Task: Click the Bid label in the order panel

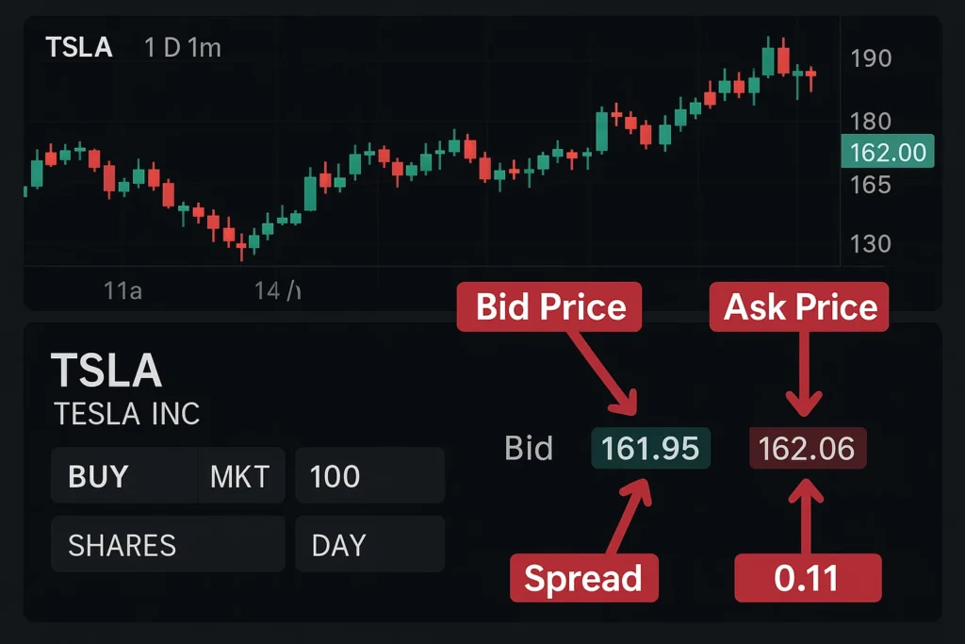Action: (x=528, y=449)
